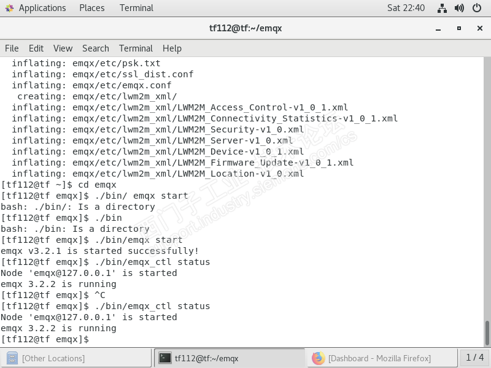Select tf112@tf:~/emqx taskbar entry
The width and height of the screenshot is (491, 368).
(x=230, y=358)
